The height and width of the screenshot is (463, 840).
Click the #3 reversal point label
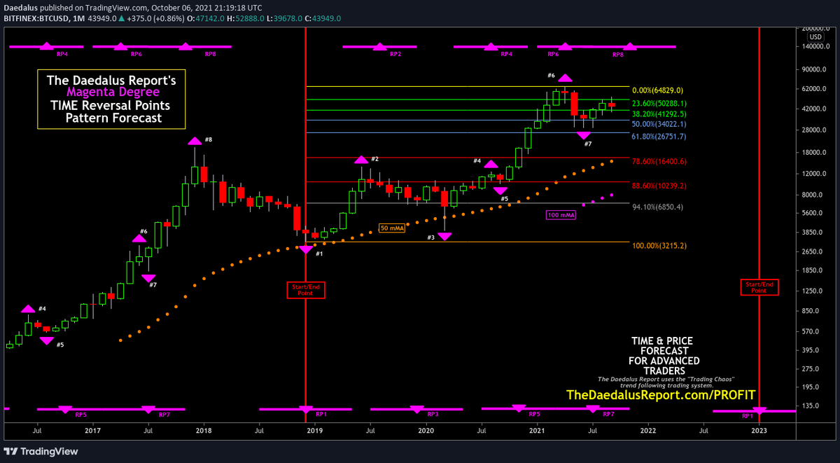click(431, 237)
